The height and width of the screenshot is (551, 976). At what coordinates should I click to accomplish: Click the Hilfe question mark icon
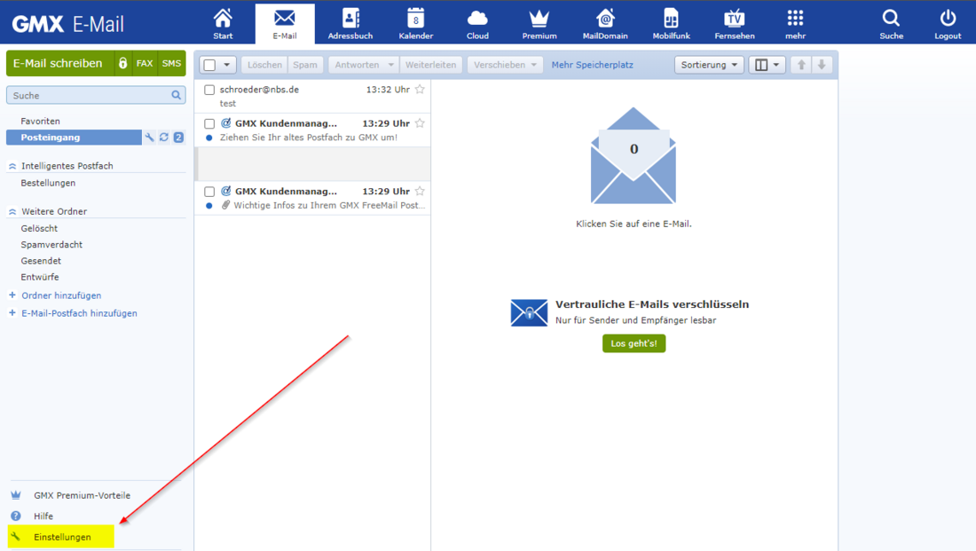click(16, 516)
